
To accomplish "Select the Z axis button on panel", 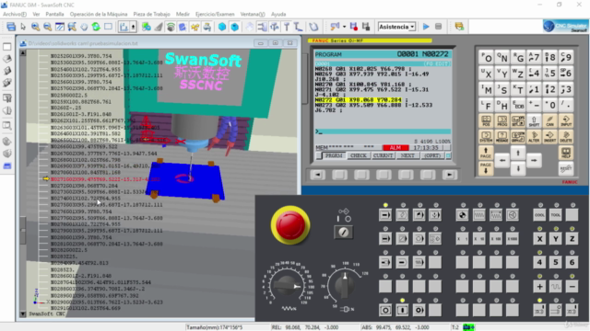I will (x=572, y=239).
